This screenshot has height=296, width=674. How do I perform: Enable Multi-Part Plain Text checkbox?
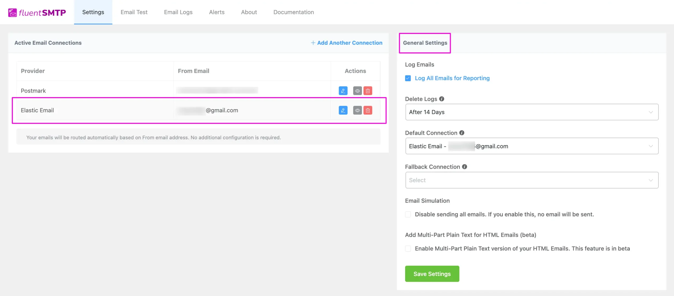(408, 249)
